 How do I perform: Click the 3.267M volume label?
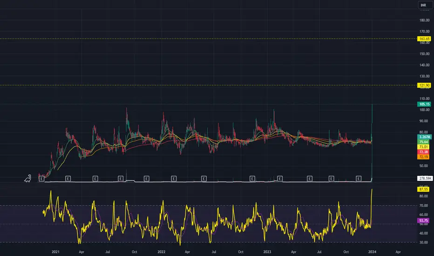tap(424, 137)
